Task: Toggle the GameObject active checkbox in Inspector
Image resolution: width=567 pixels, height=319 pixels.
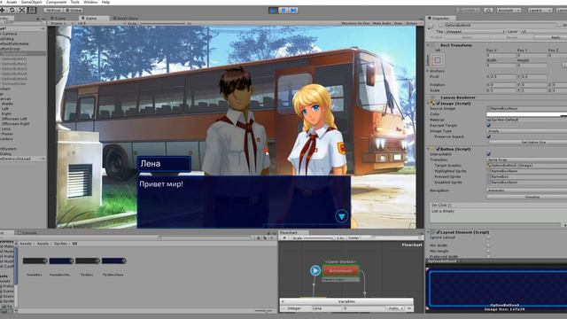Action: point(440,26)
